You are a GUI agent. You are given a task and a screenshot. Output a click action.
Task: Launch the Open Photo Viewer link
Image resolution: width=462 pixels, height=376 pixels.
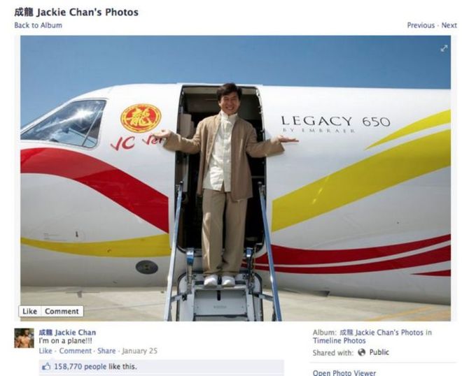click(x=344, y=373)
